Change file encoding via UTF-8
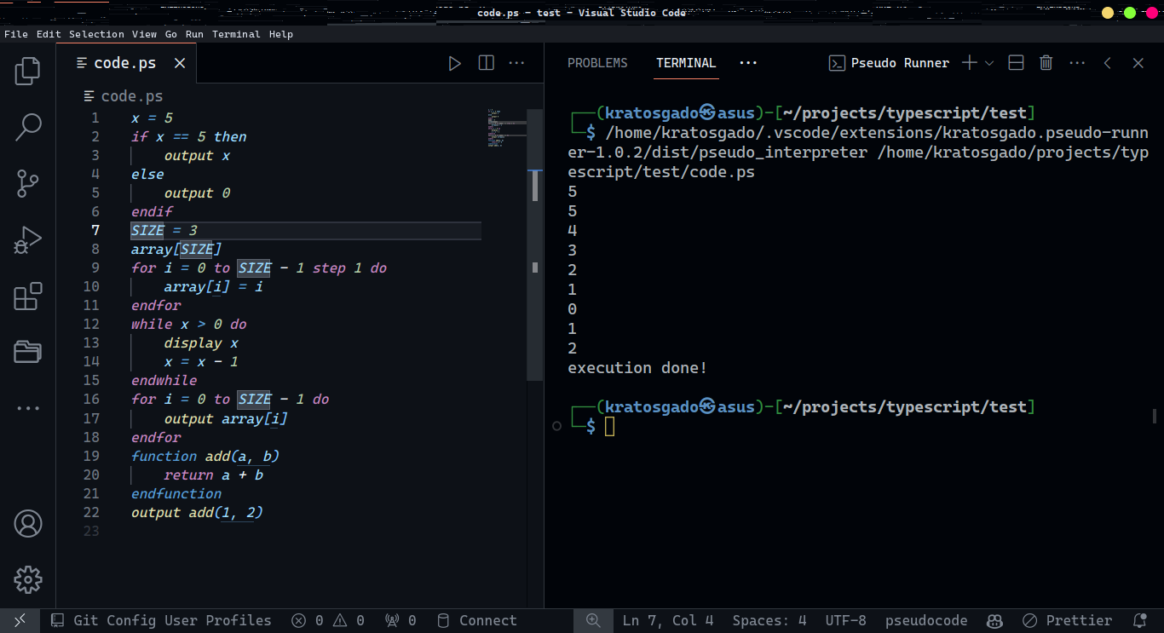The image size is (1164, 633). pos(845,620)
